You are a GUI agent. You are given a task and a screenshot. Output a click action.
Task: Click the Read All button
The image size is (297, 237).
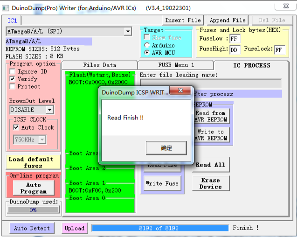click(211, 165)
